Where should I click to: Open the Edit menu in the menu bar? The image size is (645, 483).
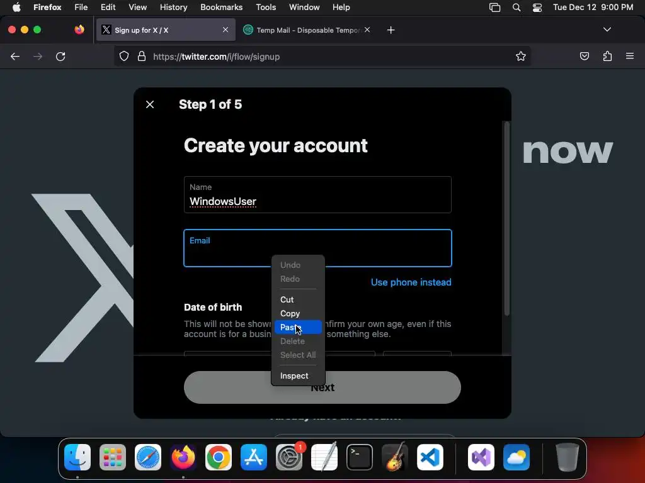click(x=108, y=8)
